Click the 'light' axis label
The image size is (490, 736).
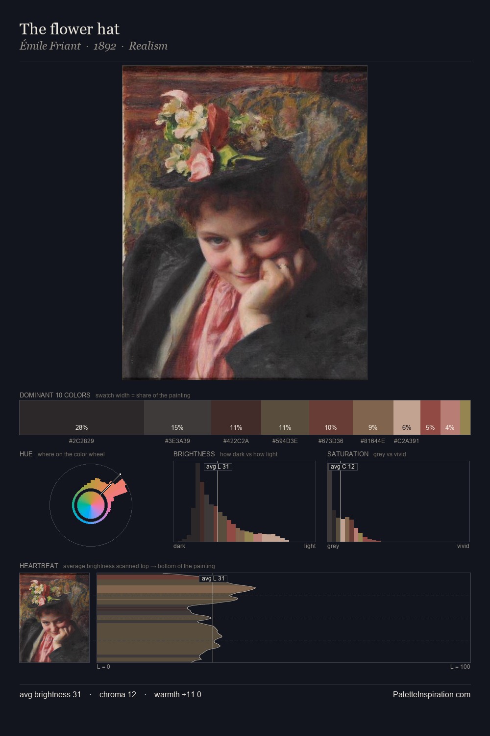point(310,546)
